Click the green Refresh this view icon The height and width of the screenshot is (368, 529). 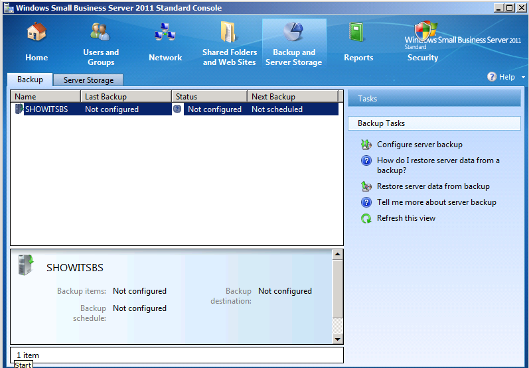point(366,218)
